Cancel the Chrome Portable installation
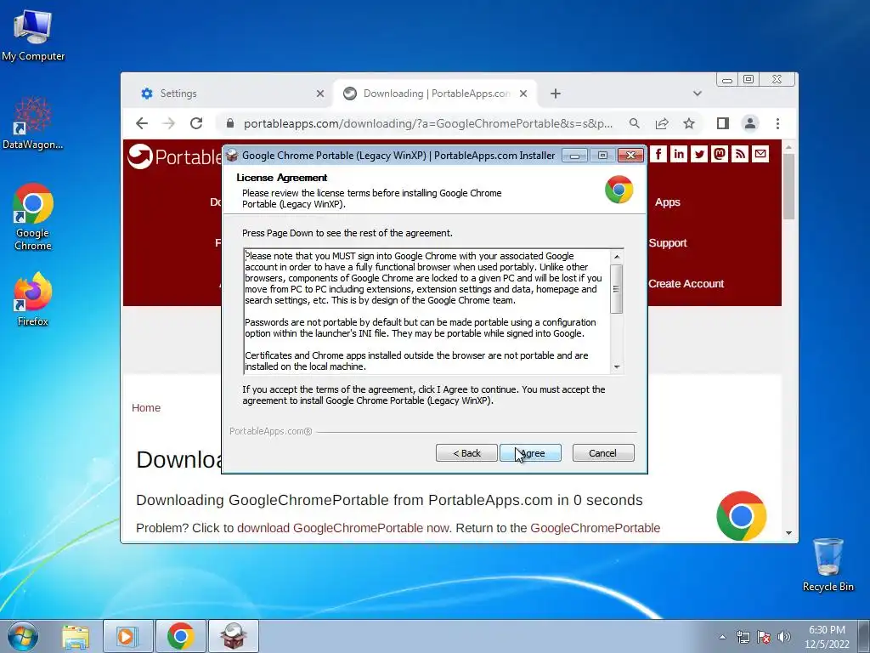 (x=602, y=452)
